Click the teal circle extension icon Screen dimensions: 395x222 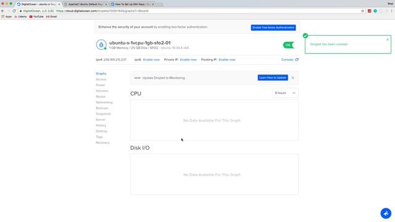pos(375,11)
